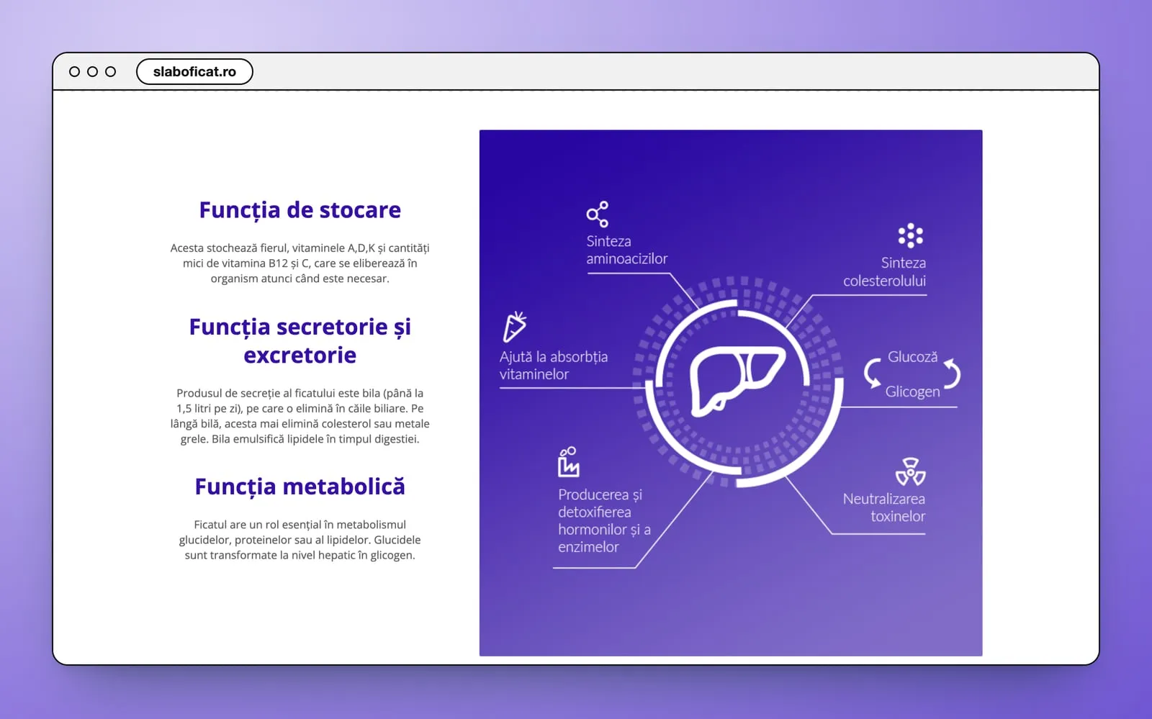The image size is (1152, 719).
Task: Click the paragraph about storing iron and vitamins
Action: point(300,263)
